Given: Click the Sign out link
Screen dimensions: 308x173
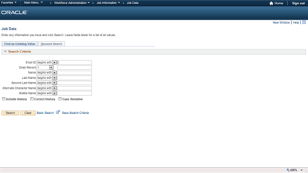Looking at the screenshot, I should pos(298,3).
